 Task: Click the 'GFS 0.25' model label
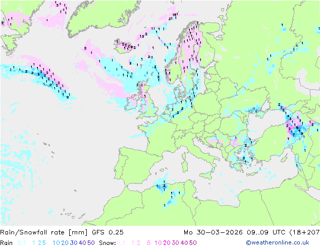coord(108,232)
